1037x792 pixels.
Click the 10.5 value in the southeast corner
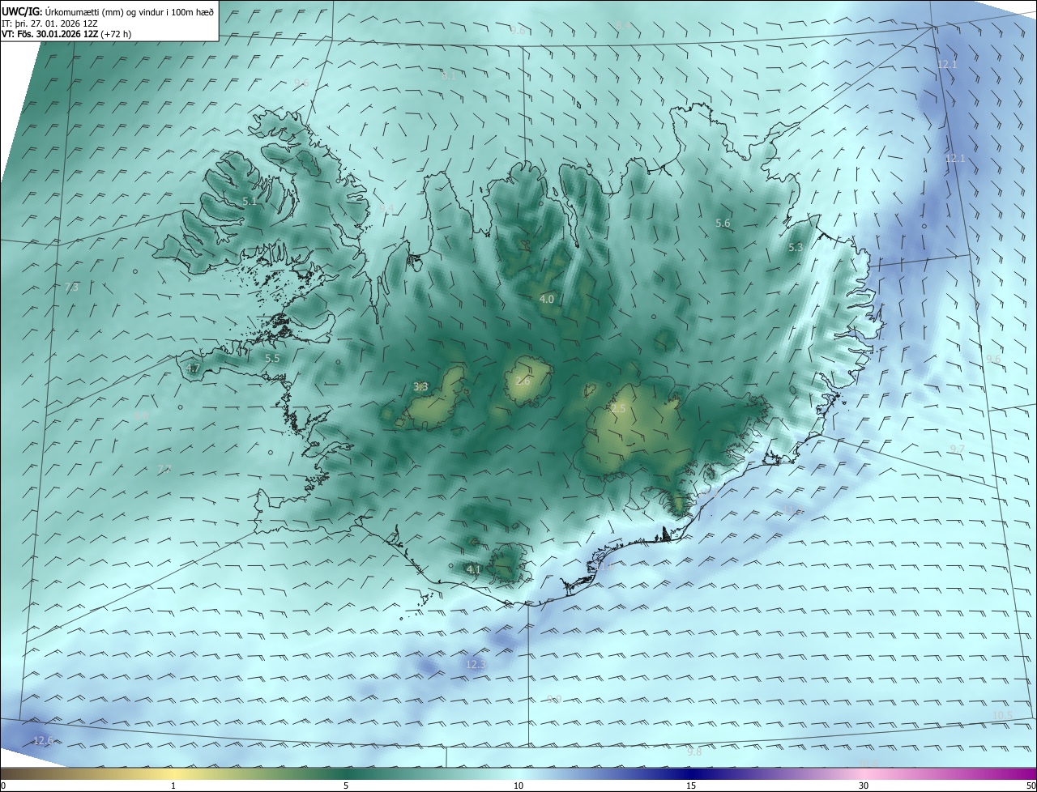(x=1002, y=715)
